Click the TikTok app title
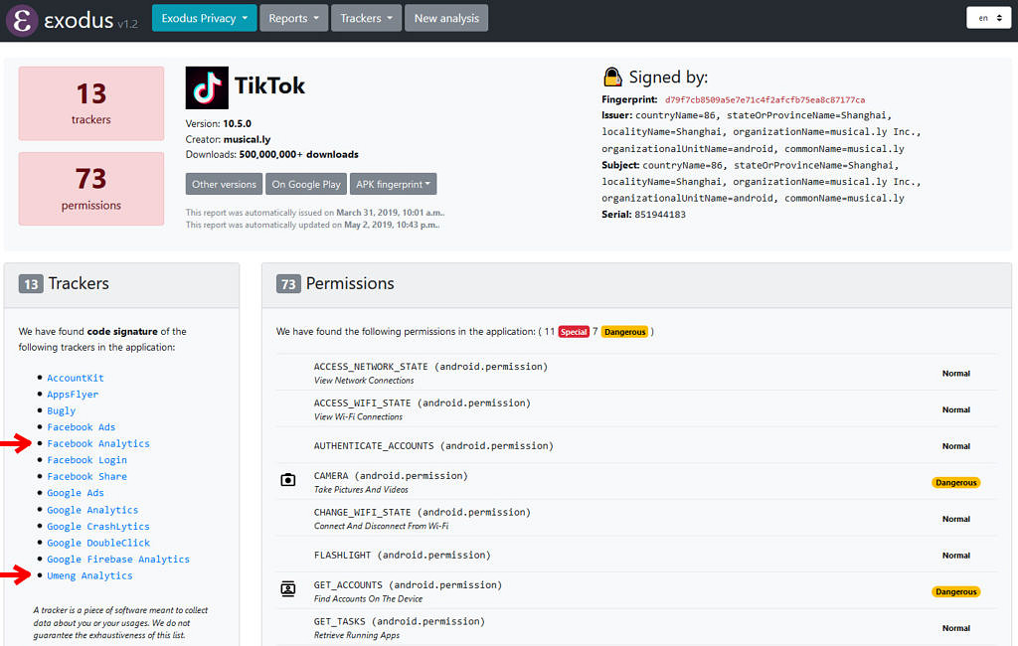1018x646 pixels. (269, 85)
